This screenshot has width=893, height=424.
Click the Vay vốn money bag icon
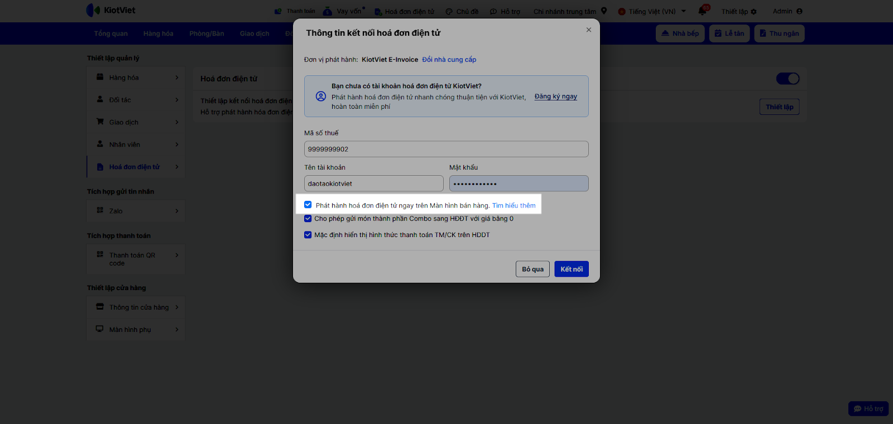328,11
